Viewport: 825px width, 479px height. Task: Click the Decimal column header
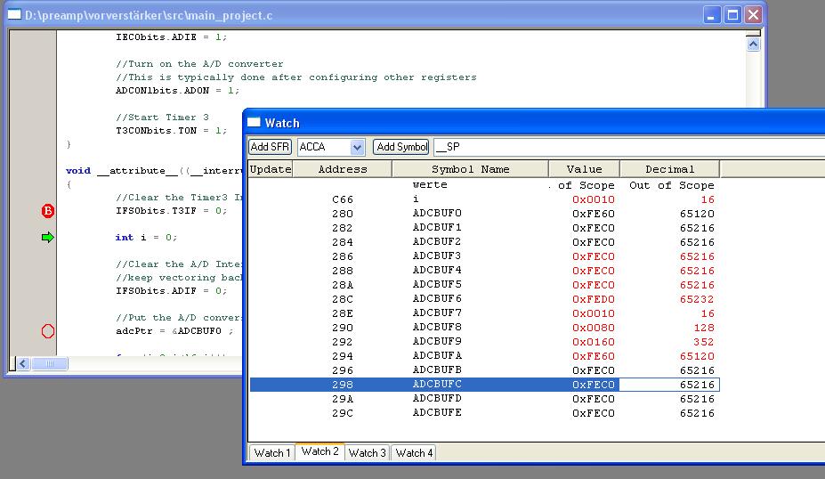670,169
